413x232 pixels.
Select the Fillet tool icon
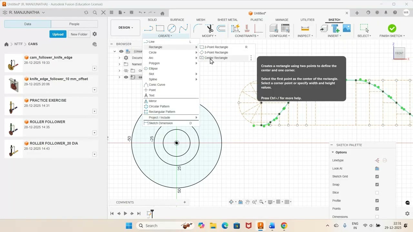pos(197,29)
